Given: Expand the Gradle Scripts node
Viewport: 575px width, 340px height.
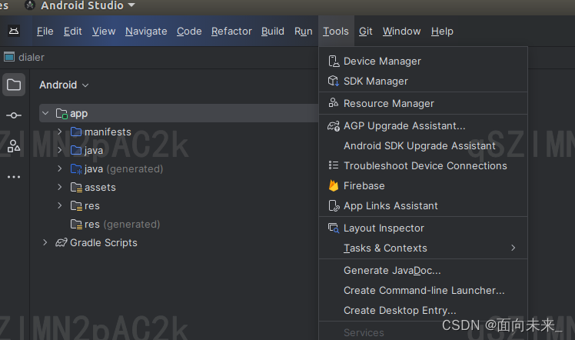Looking at the screenshot, I should [x=45, y=242].
